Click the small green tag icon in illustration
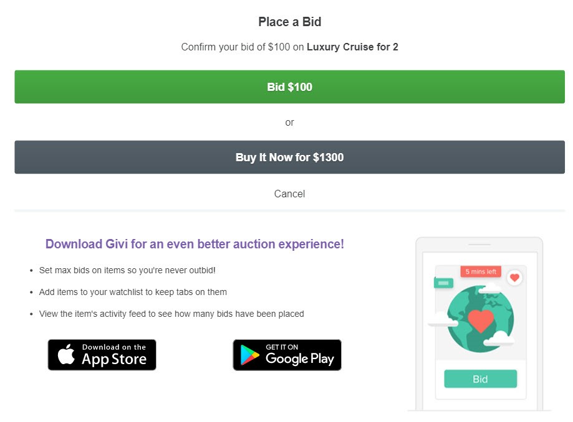This screenshot has width=573, height=422. click(x=443, y=283)
